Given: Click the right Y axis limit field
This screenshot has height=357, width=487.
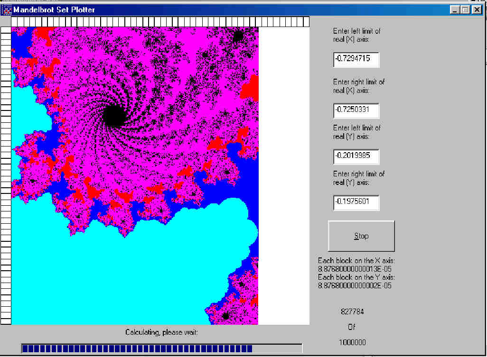Looking at the screenshot, I should (x=356, y=203).
